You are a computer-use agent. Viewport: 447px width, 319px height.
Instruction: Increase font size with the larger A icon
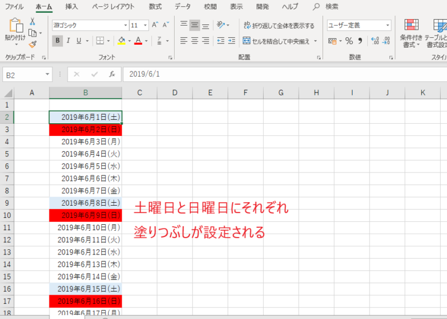(155, 25)
